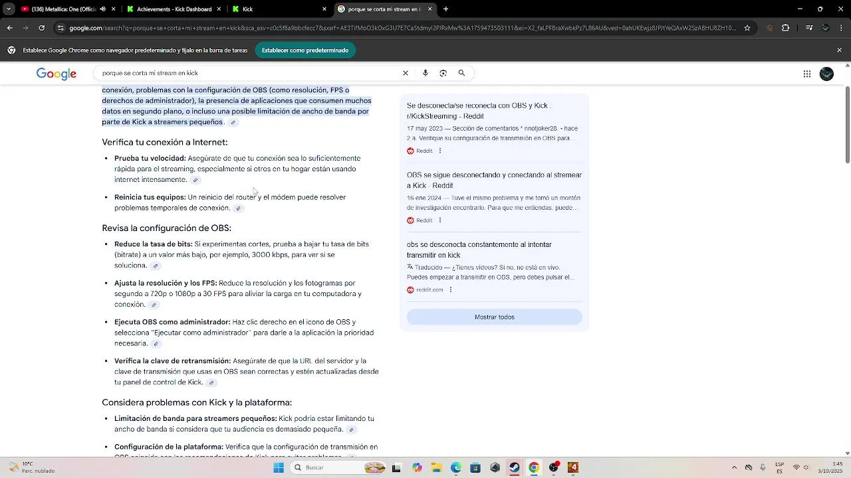Open Microsoft Edge from the taskbar
Viewport: 851px width, 478px height.
point(455,467)
